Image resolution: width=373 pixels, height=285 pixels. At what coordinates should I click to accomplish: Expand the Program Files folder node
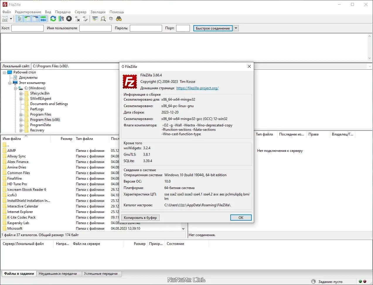(21, 115)
